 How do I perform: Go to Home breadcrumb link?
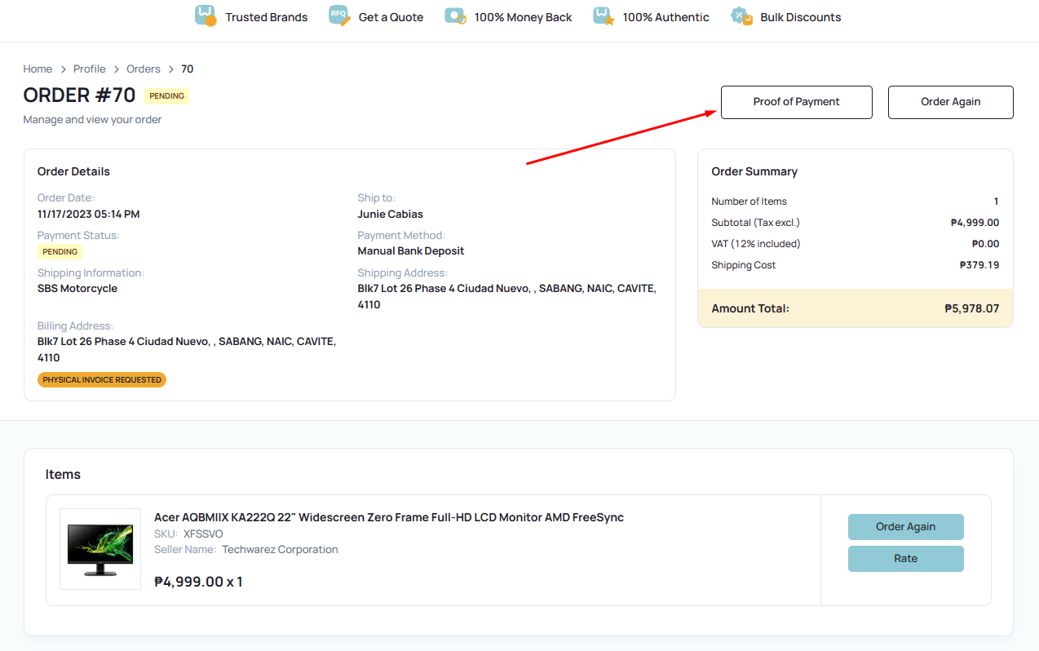(x=38, y=69)
